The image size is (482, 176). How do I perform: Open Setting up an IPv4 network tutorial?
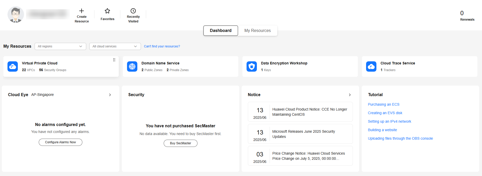point(390,121)
